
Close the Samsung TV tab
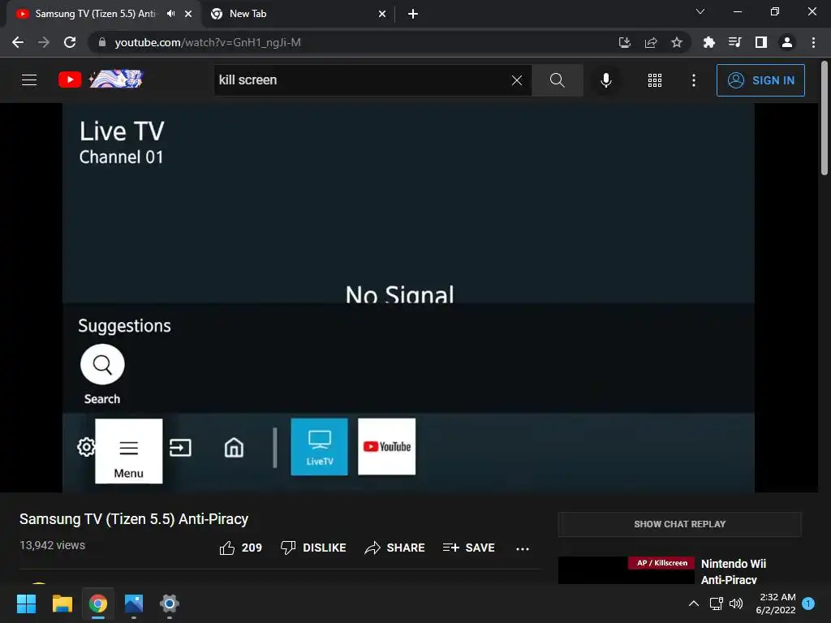[188, 14]
